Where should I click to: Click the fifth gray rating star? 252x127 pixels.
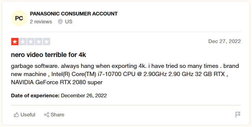coord(47,42)
